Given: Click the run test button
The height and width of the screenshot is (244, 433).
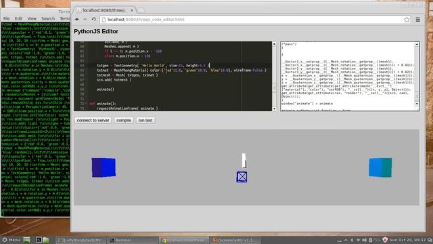Looking at the screenshot, I should coord(145,121).
